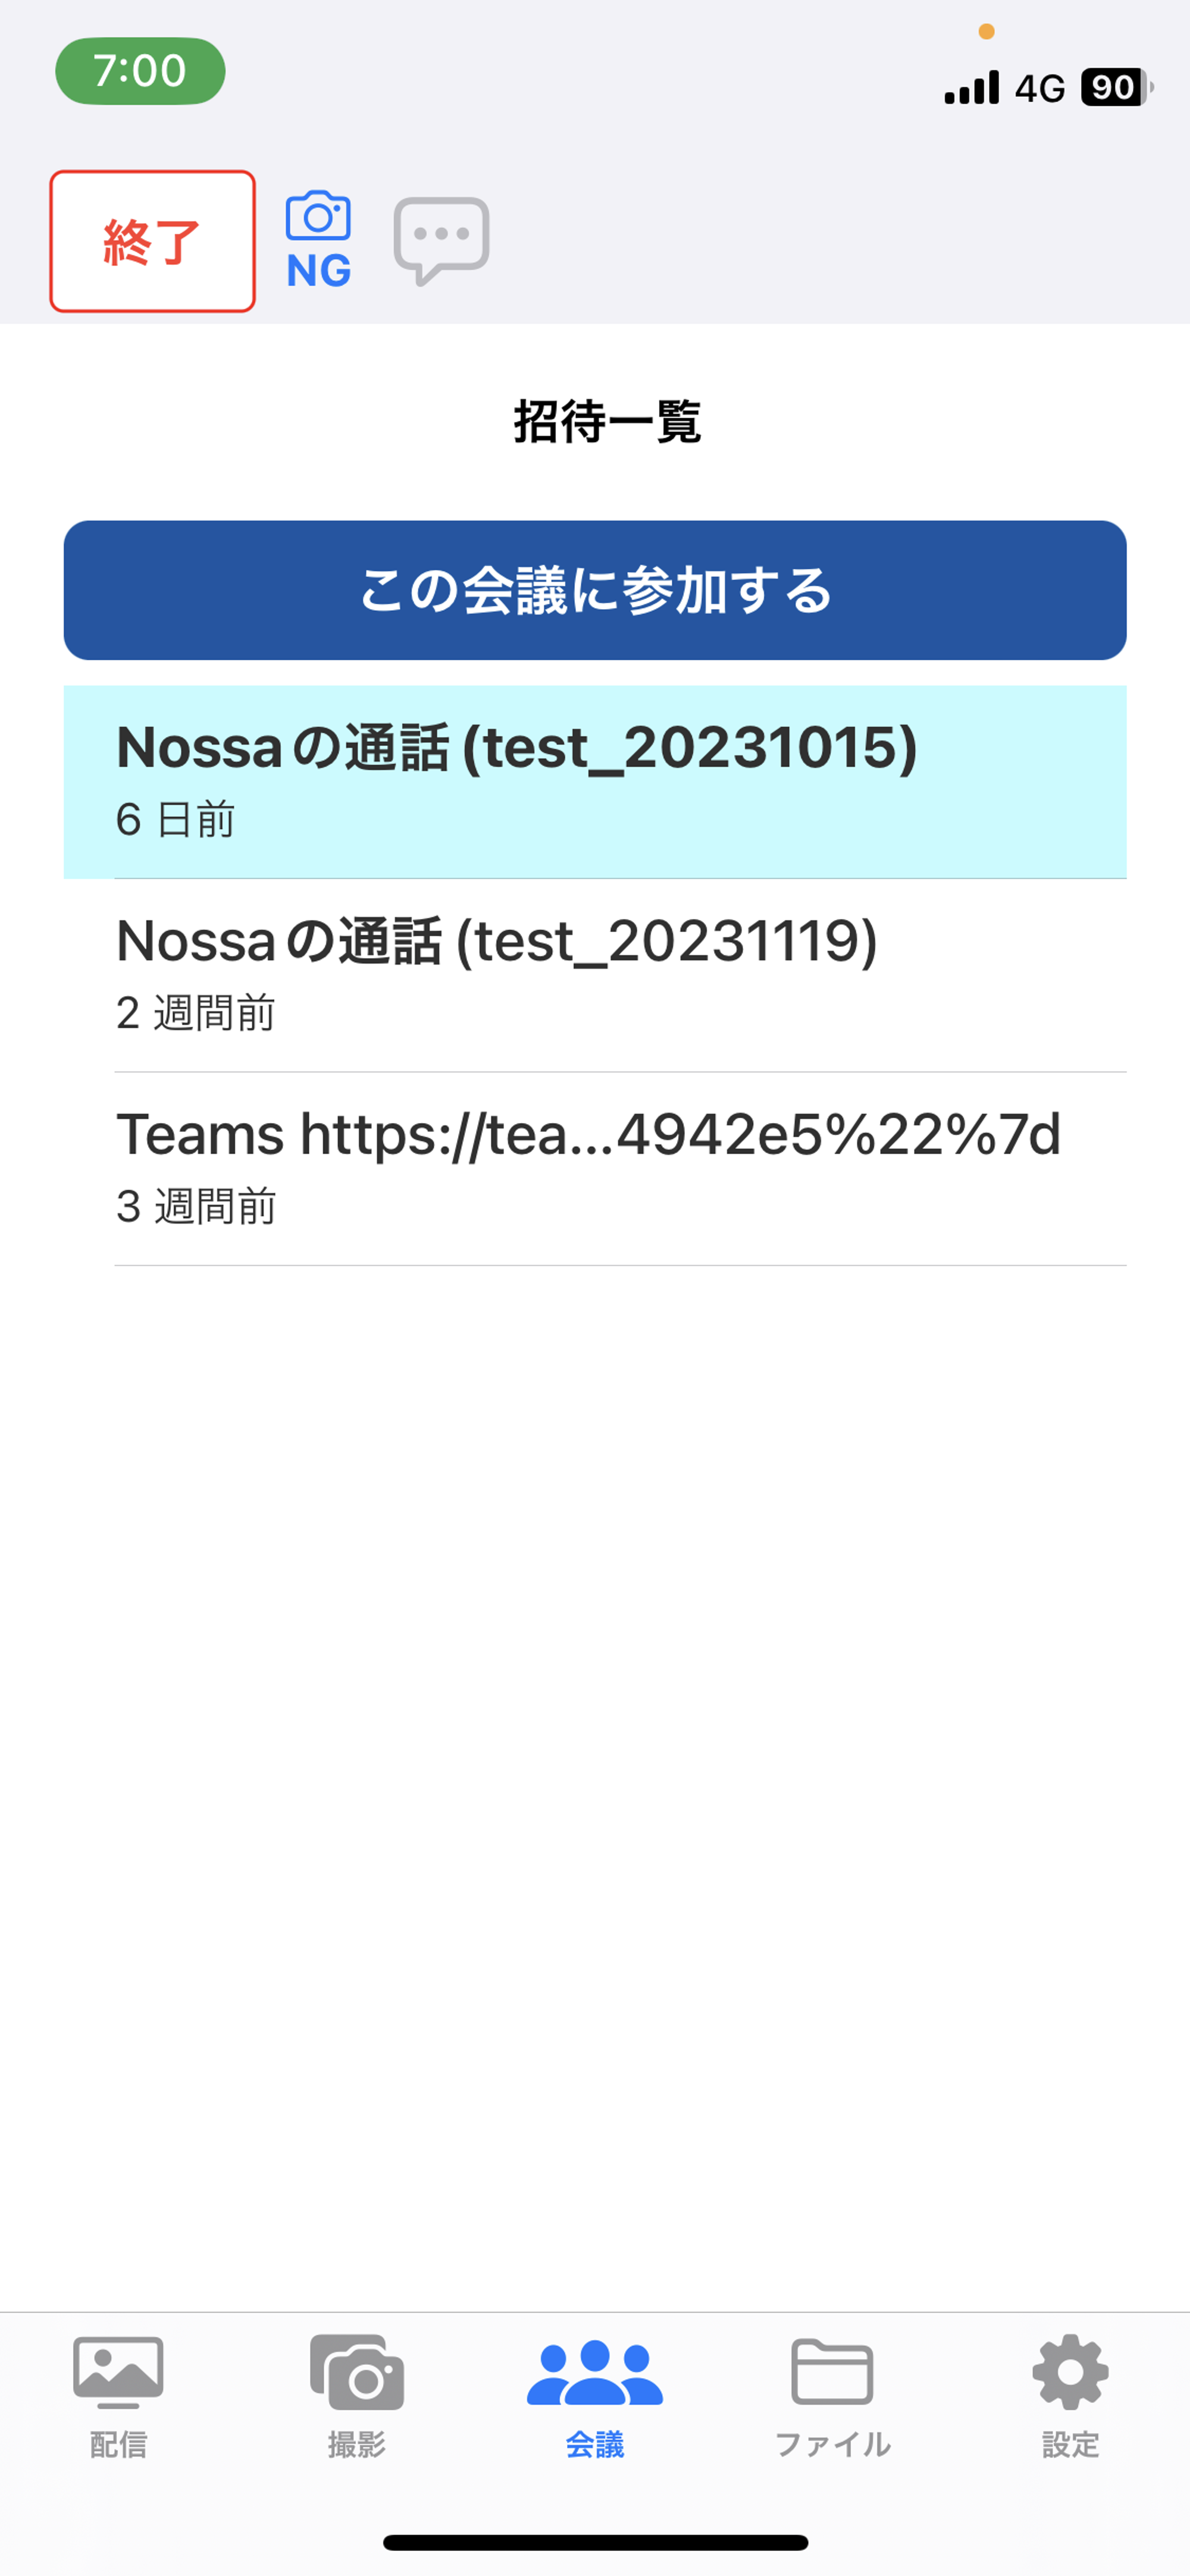Tap the 撮影 camera icon
1190x2576 pixels.
357,2372
